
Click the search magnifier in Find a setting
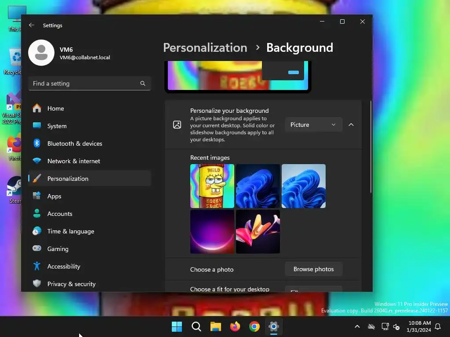coord(143,83)
